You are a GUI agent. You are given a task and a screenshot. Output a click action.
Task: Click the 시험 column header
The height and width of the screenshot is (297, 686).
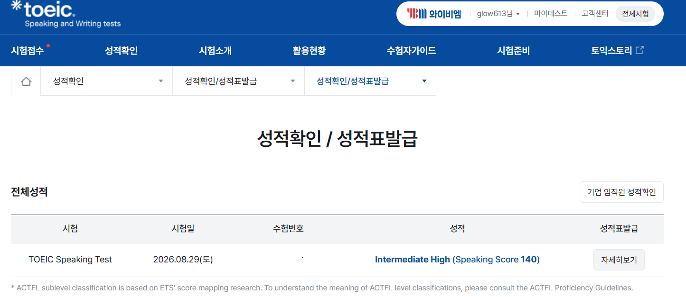point(70,229)
